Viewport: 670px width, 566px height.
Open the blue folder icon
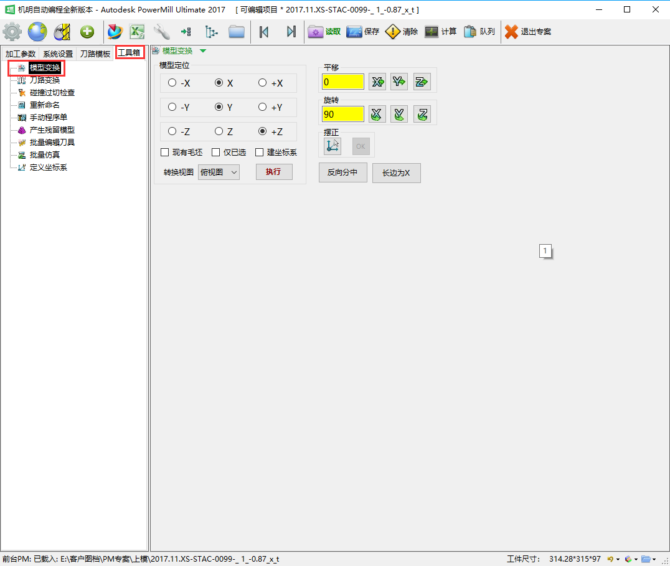(x=236, y=32)
